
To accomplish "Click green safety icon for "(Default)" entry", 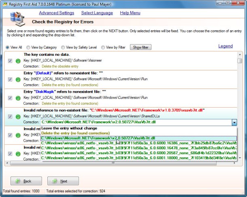I will pyautogui.click(x=18, y=79).
